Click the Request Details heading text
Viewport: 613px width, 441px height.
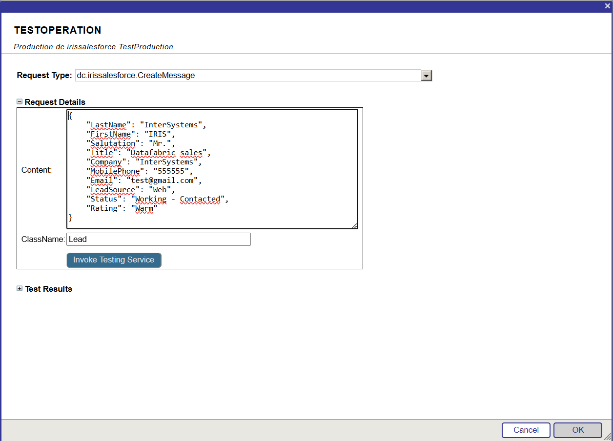[x=55, y=102]
